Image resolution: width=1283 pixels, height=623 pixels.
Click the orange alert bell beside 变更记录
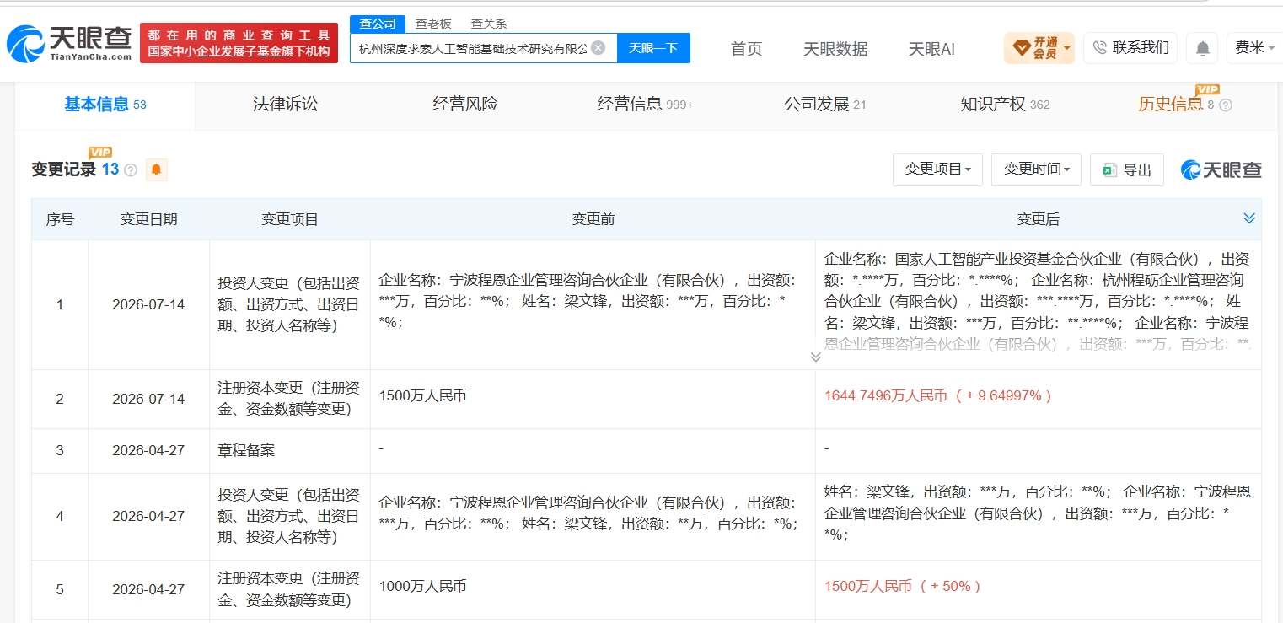tap(156, 169)
